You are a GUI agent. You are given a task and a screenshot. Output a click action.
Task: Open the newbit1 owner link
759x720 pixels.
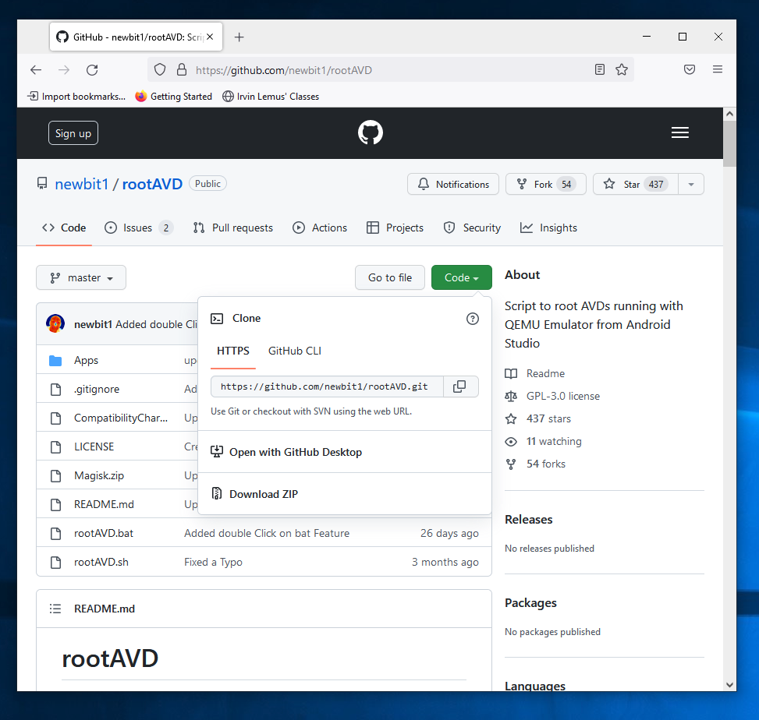(81, 184)
